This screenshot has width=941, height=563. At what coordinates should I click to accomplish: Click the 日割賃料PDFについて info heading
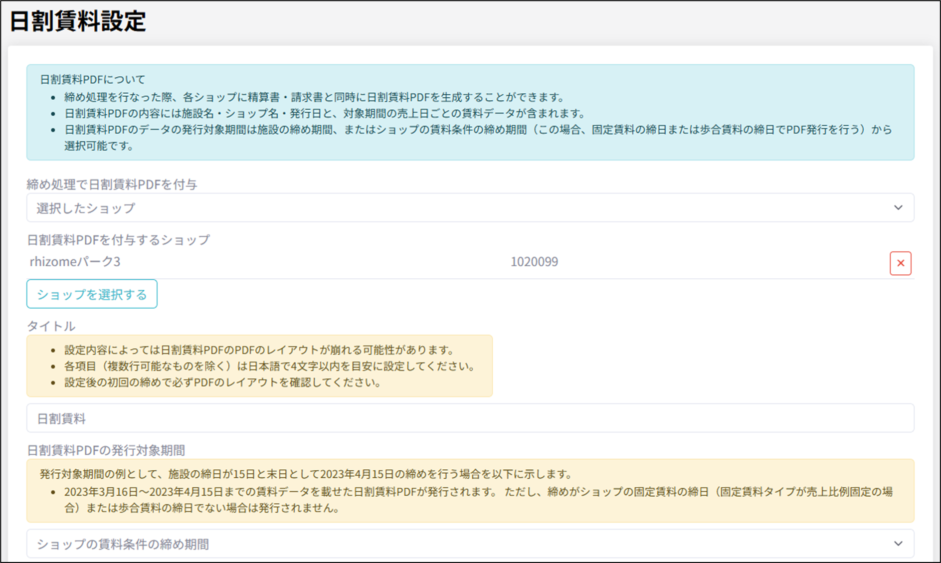tap(93, 79)
